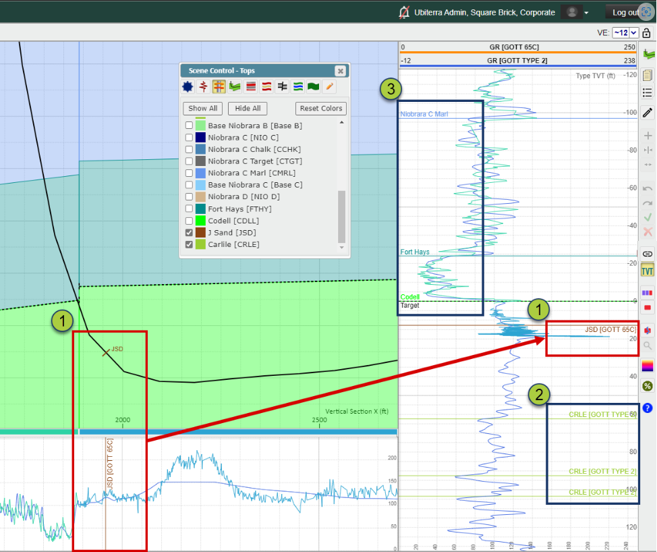This screenshot has height=552, width=657.
Task: Enable the Fort Hays [FTHY] checkbox
Action: point(189,209)
